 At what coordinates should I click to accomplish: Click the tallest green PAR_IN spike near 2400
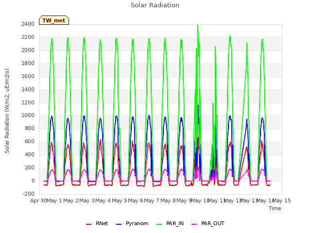(x=198, y=25)
